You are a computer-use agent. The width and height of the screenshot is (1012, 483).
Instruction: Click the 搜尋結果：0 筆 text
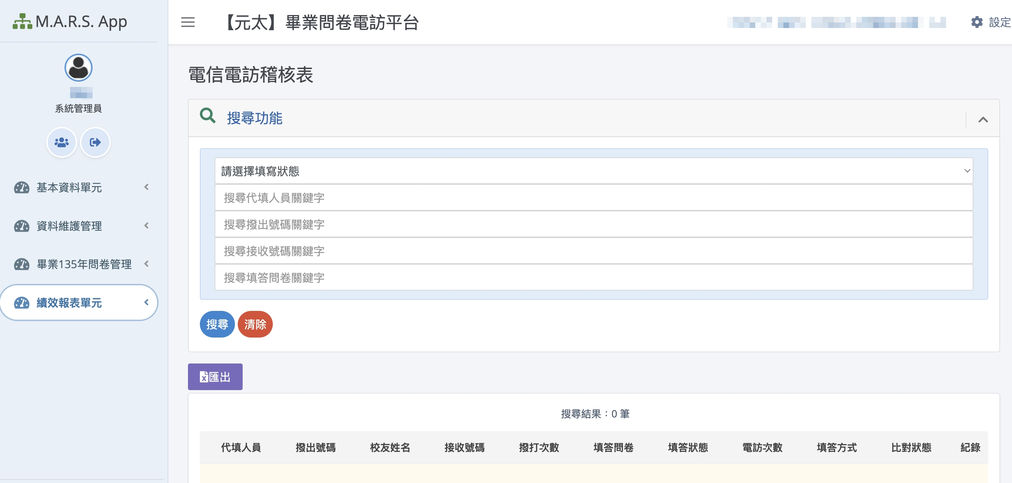tap(595, 414)
